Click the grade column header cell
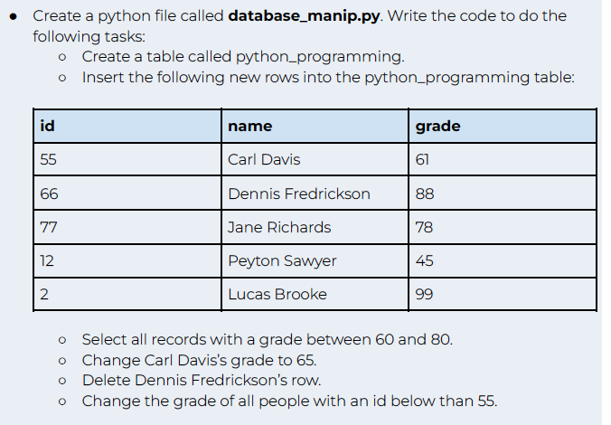This screenshot has height=425, width=611. coord(503,126)
